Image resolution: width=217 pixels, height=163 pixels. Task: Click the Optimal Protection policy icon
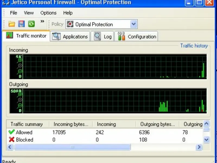[70, 24]
